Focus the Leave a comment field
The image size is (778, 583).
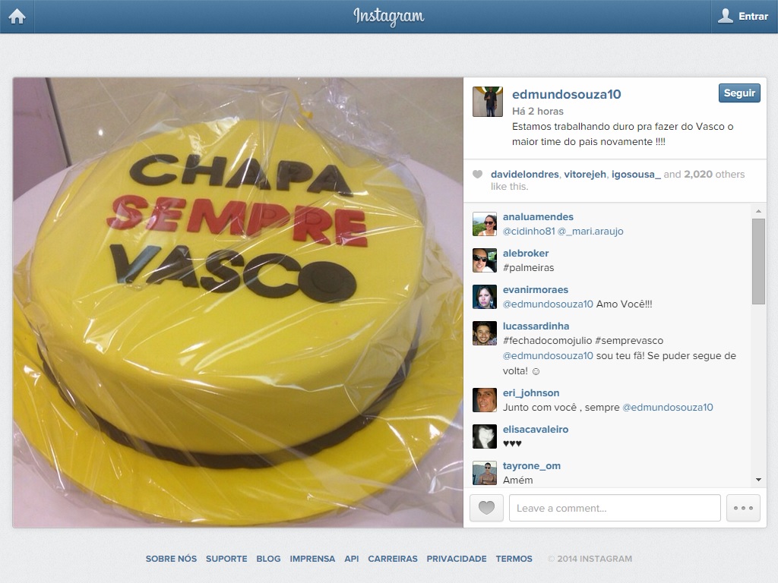[x=615, y=508]
